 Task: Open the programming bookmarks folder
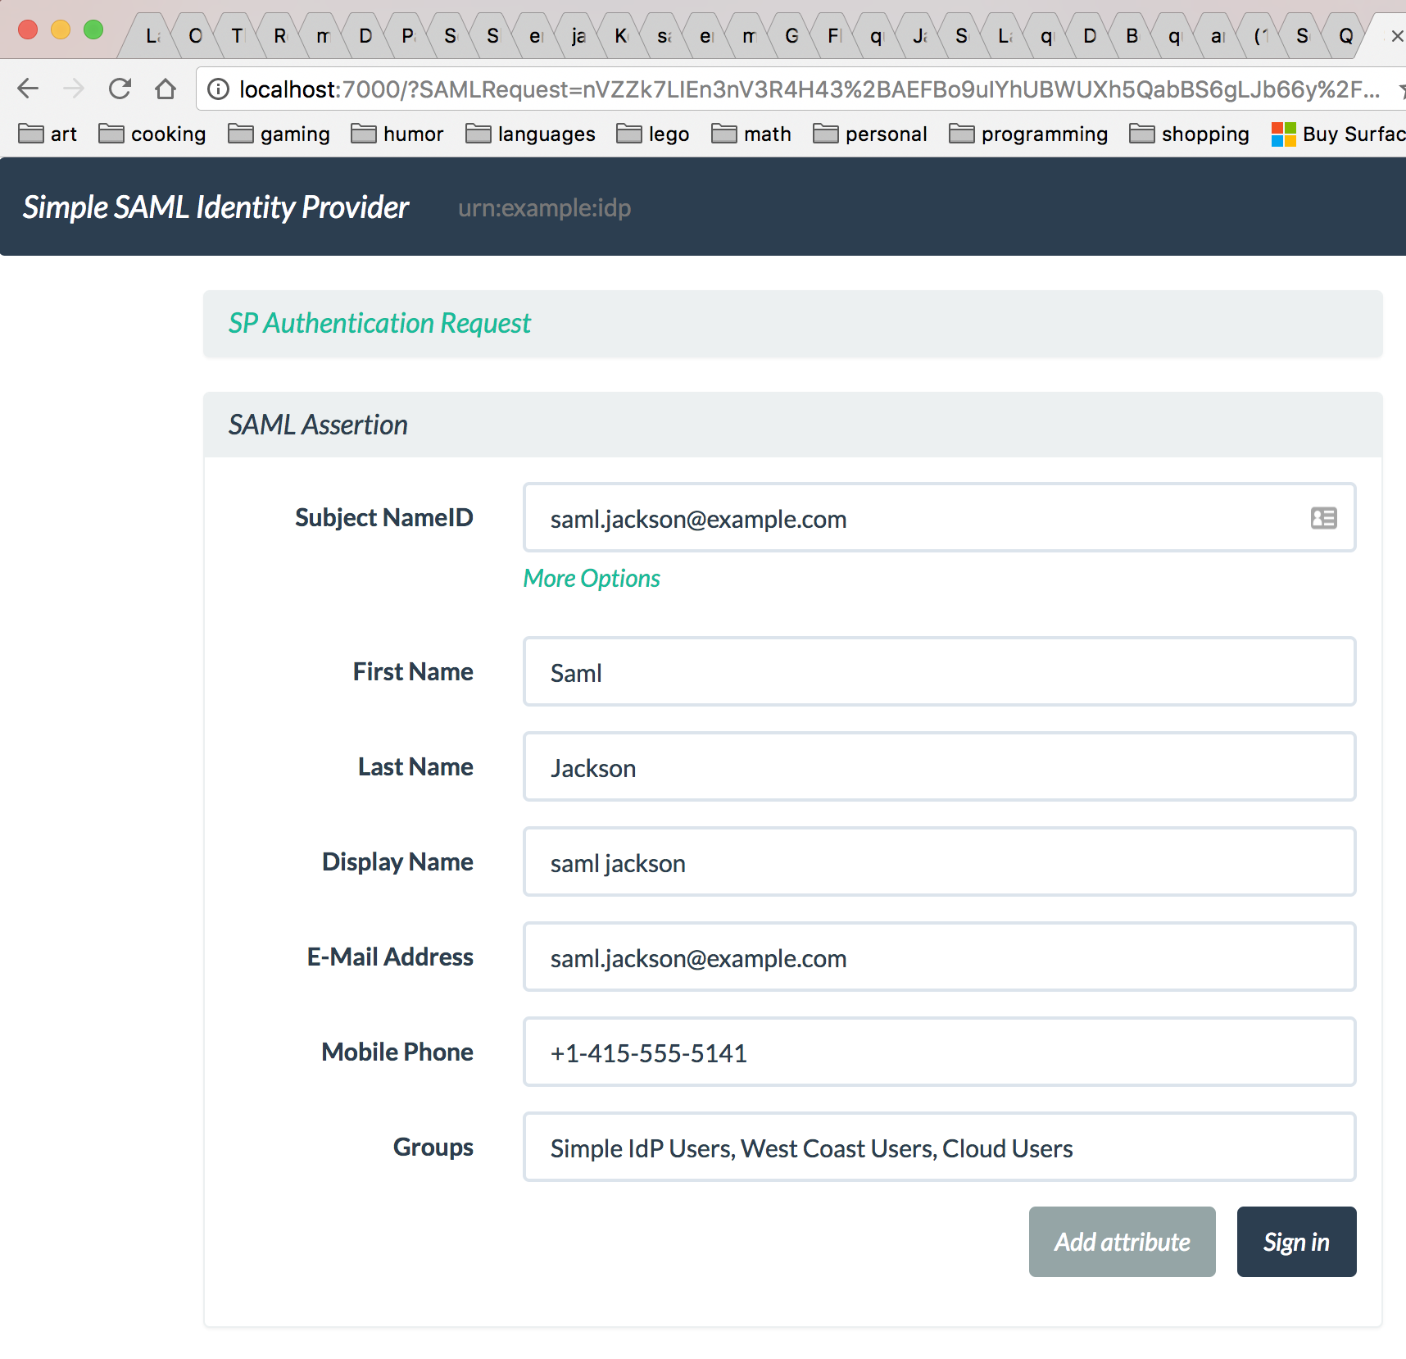1028,134
